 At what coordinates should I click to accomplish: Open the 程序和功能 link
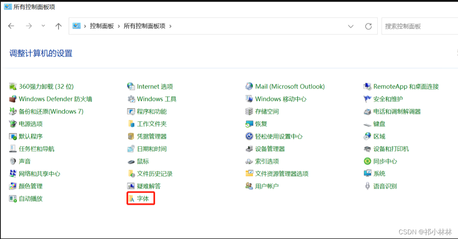click(152, 112)
